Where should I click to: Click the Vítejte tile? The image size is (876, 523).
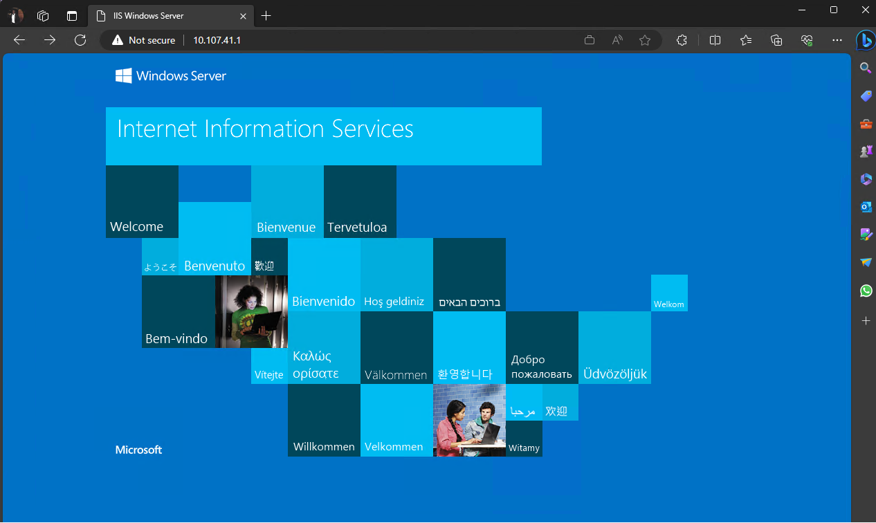pos(269,366)
